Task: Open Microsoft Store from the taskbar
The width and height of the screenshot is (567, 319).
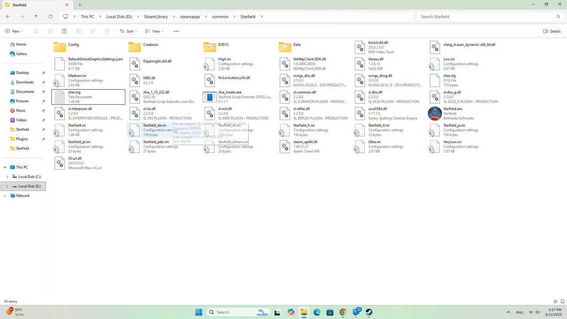Action: coord(330,312)
